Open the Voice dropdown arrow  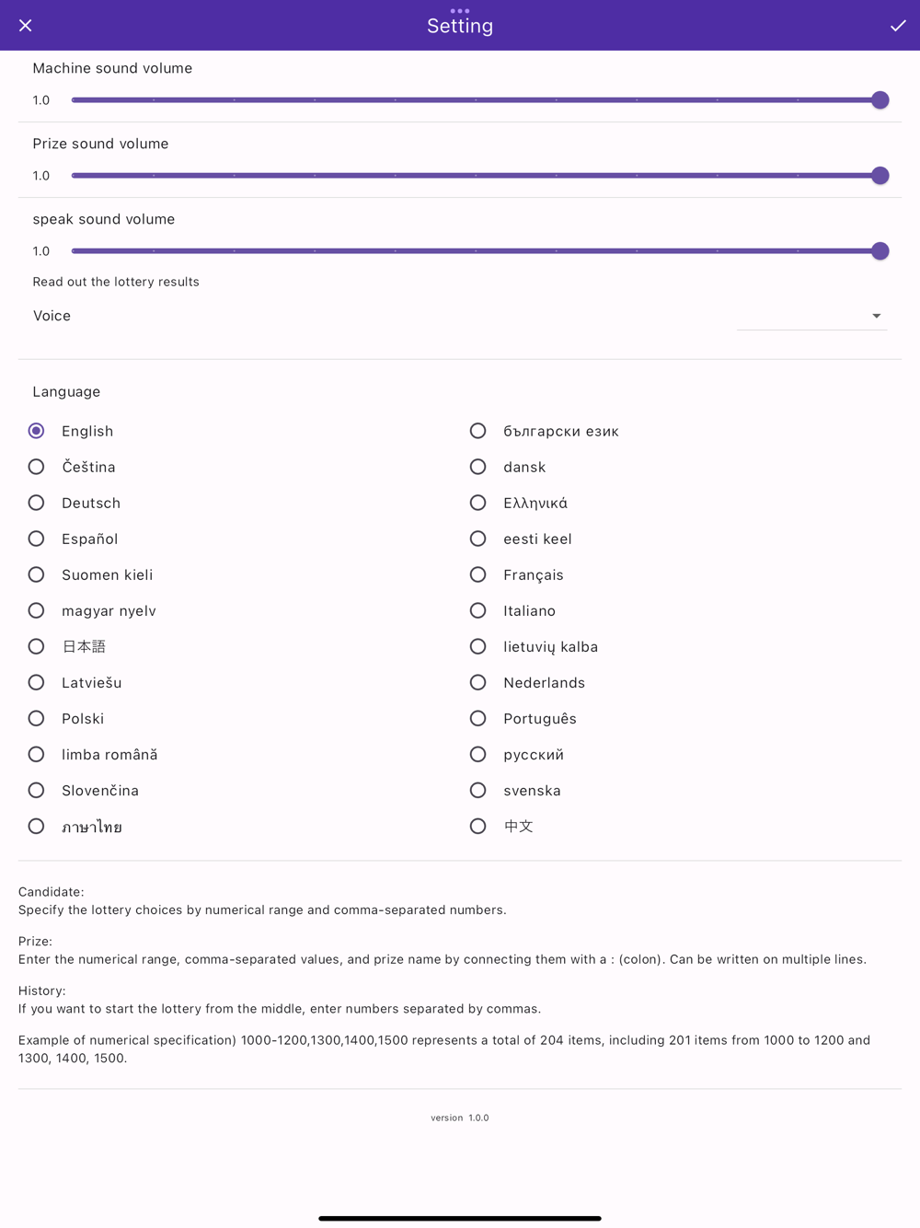pyautogui.click(x=876, y=316)
